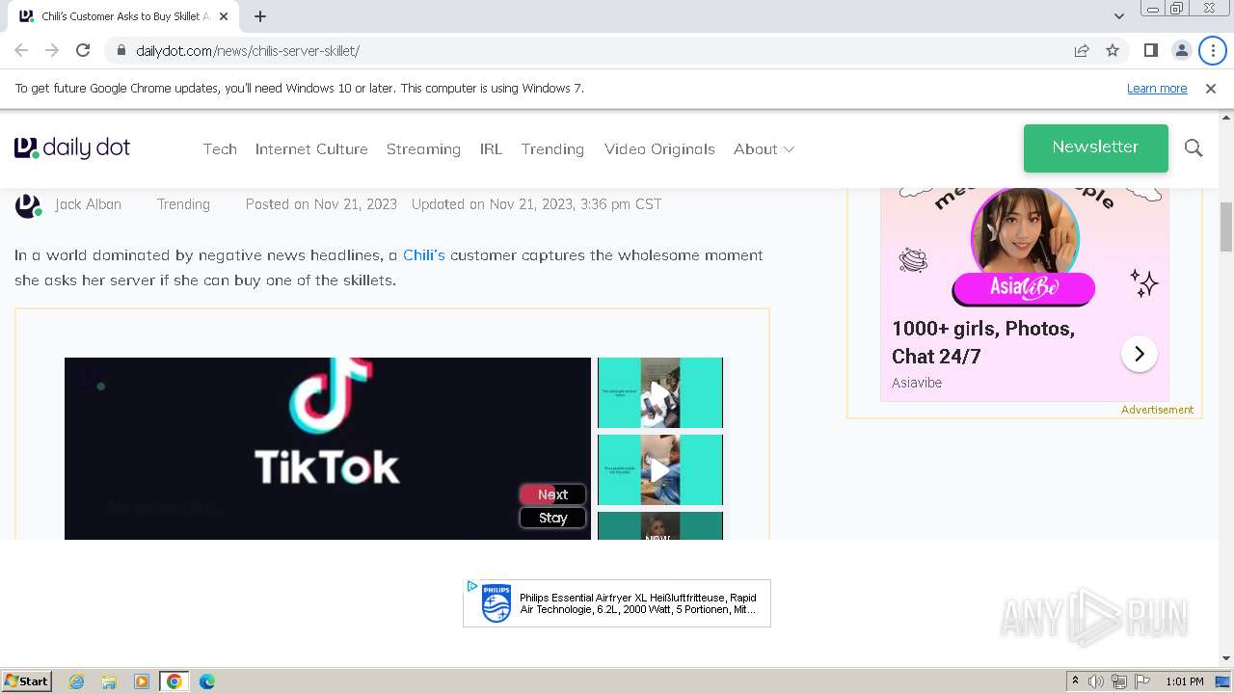
Task: Open the Action Center flag icon
Action: (1142, 681)
